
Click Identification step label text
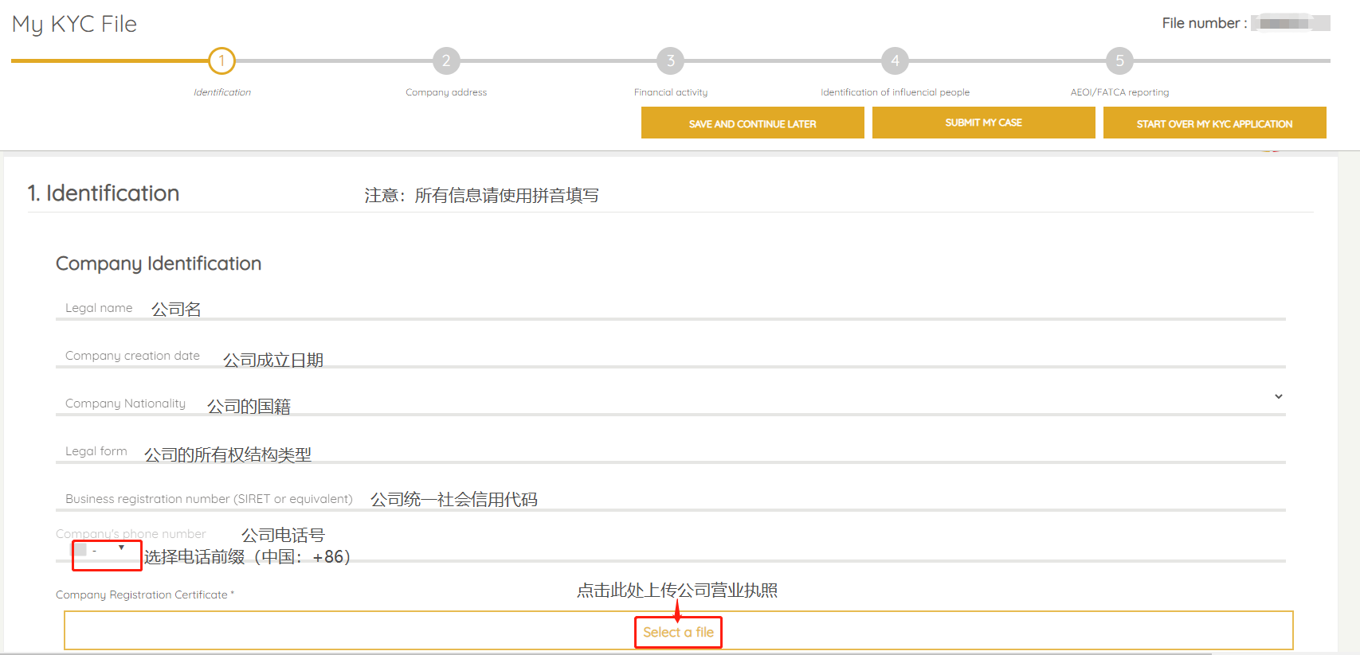(x=221, y=92)
